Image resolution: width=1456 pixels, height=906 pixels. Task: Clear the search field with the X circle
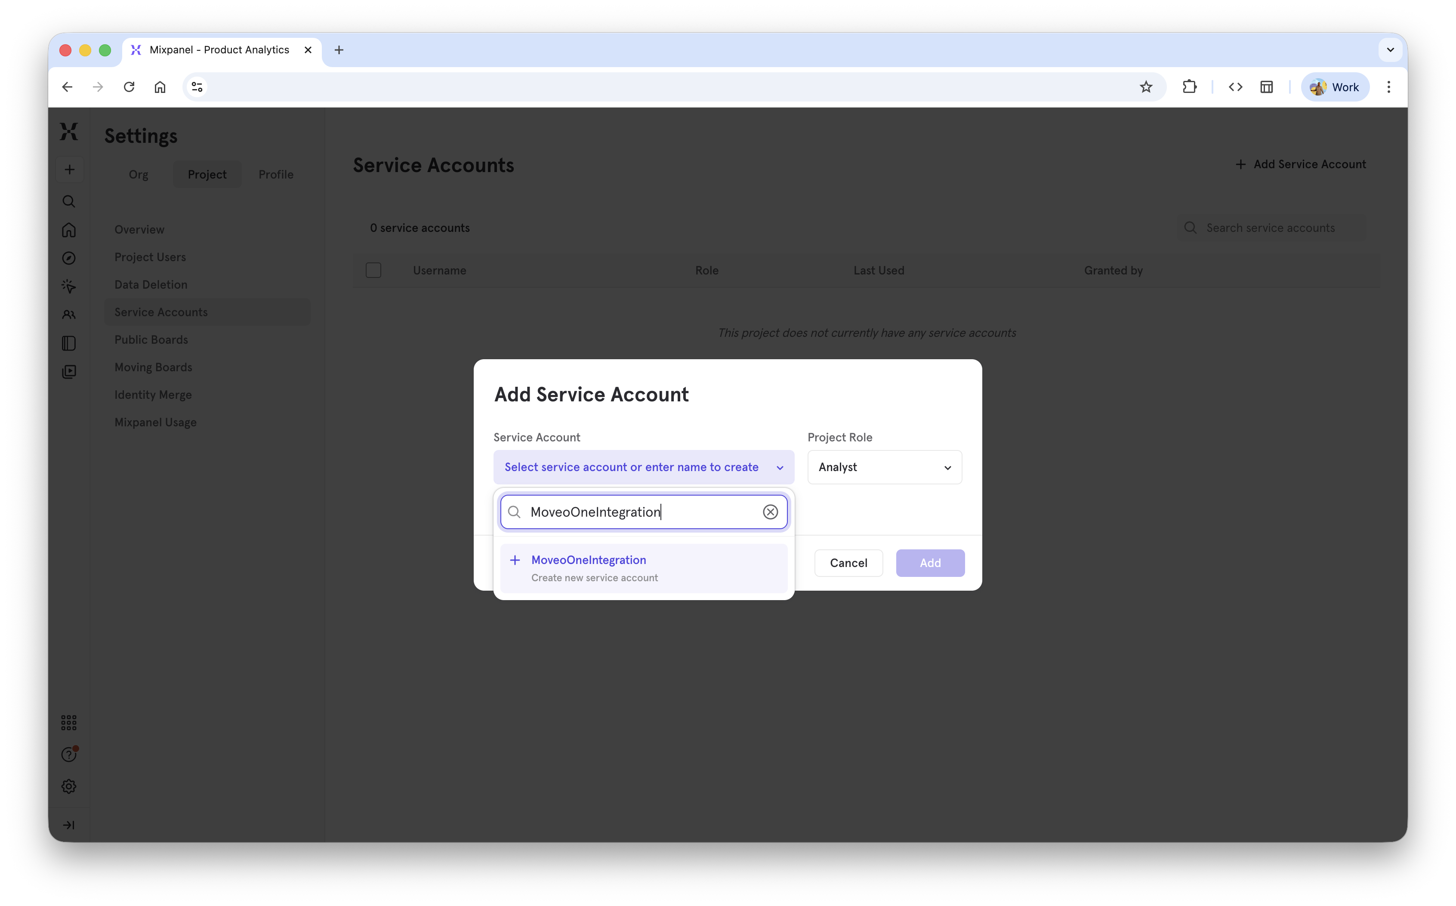click(770, 512)
